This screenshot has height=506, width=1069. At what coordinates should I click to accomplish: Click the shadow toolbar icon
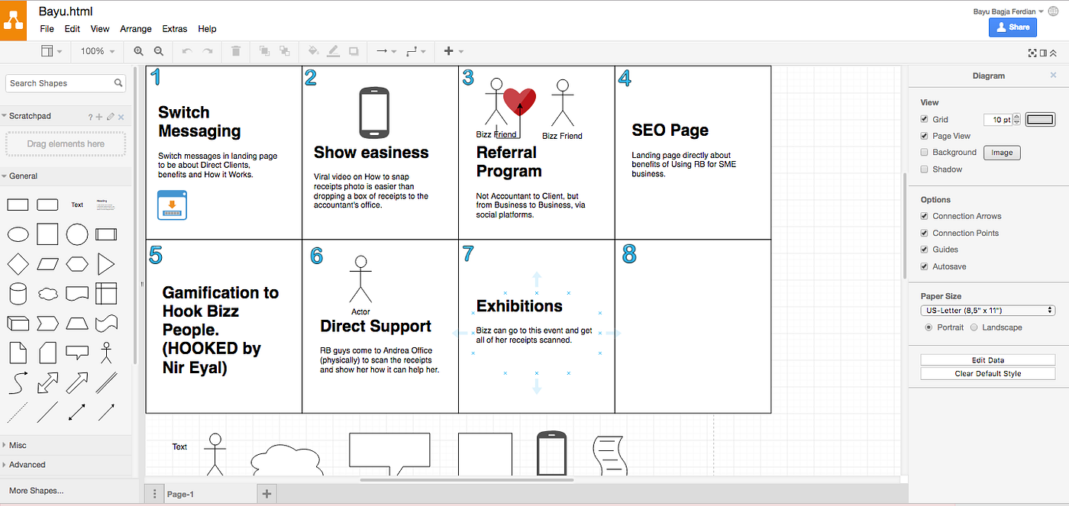354,51
